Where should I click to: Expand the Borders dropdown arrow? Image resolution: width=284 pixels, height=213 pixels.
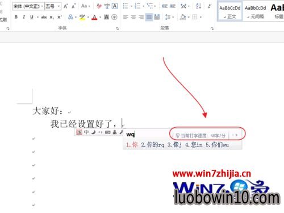201,17
